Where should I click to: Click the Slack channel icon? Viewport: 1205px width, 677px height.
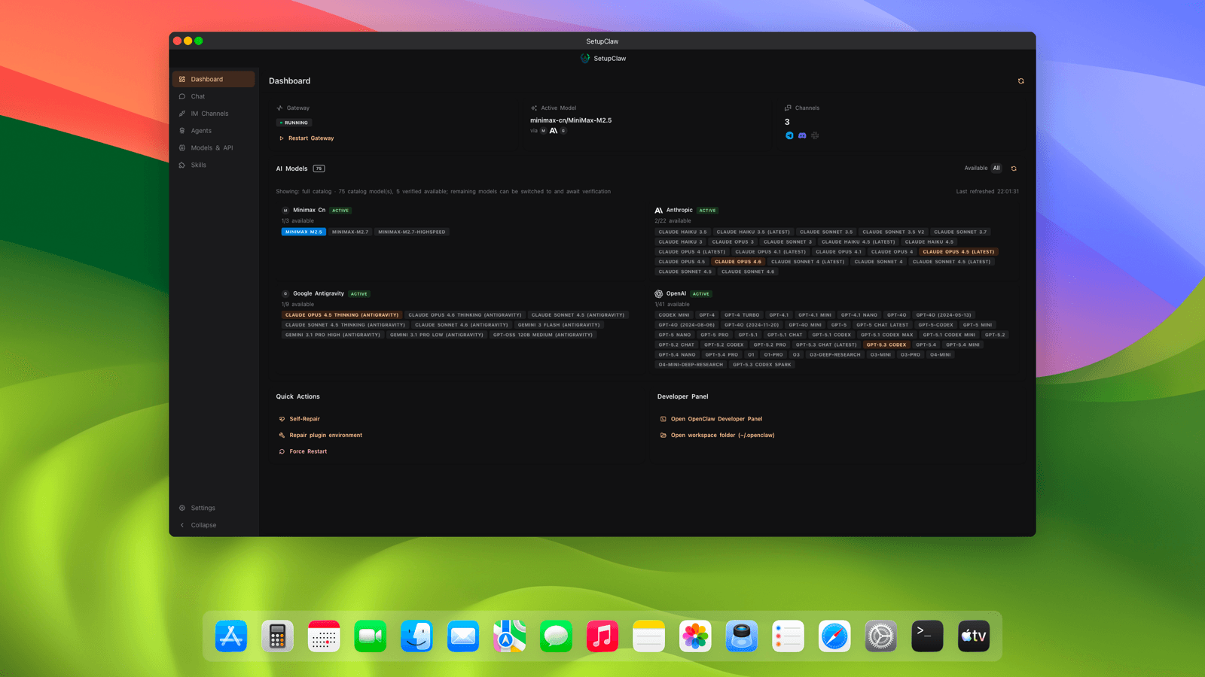(x=815, y=135)
